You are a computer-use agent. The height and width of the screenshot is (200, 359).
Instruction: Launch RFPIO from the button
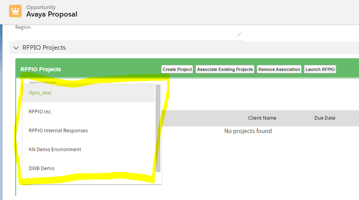(x=320, y=69)
